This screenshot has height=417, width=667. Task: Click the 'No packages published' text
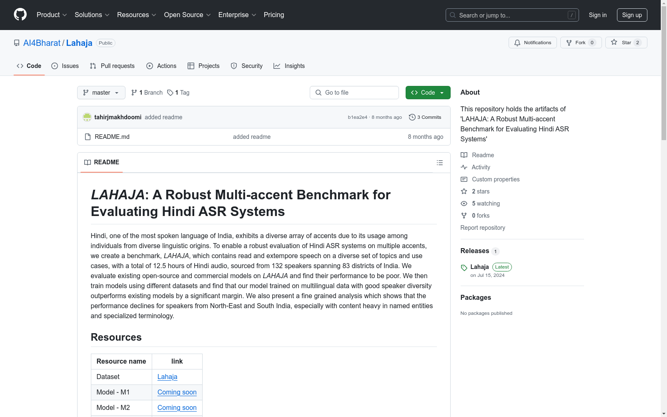pyautogui.click(x=486, y=313)
